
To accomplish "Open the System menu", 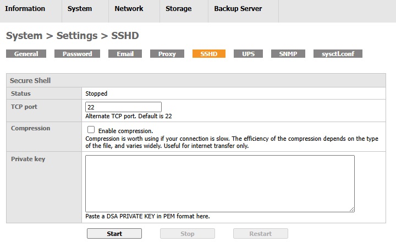I will (x=80, y=9).
